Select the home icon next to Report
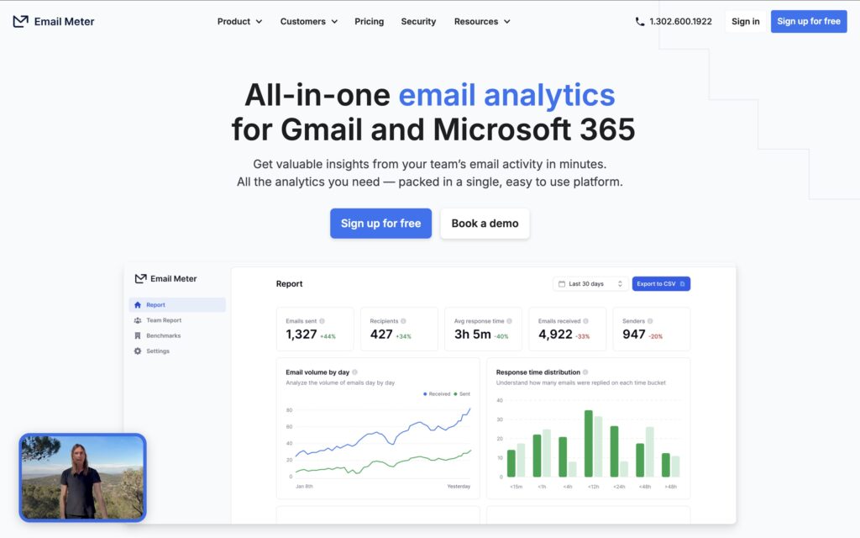The height and width of the screenshot is (538, 860). (x=138, y=304)
